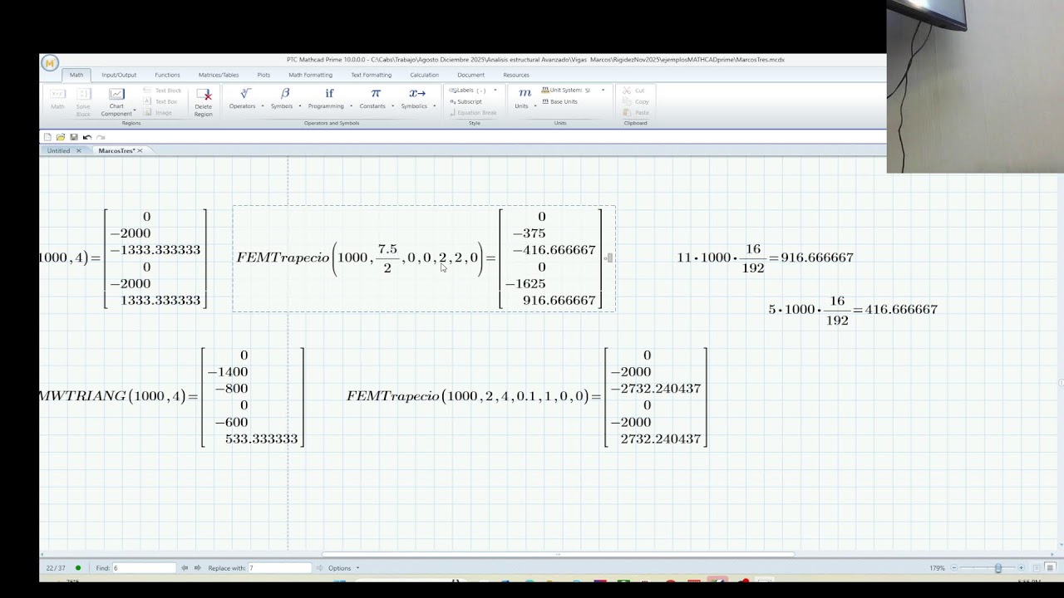Open the Programming palette
Screen dimensions: 1064x598
click(x=326, y=99)
